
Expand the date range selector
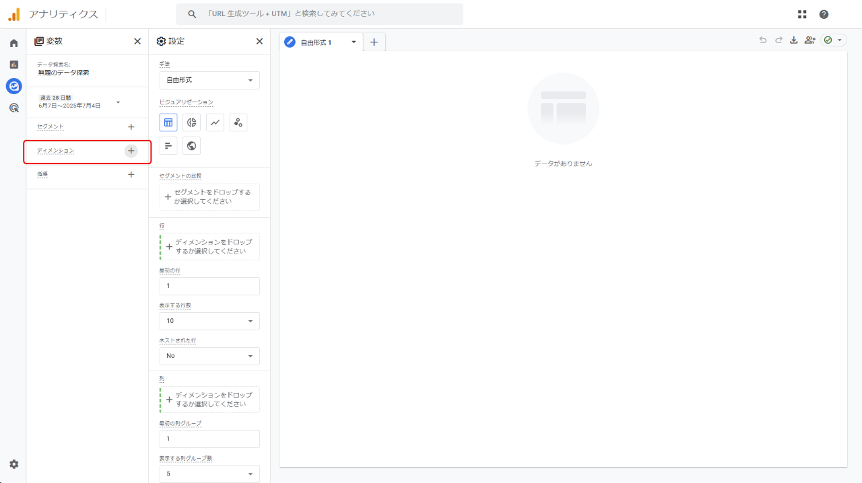(x=118, y=102)
